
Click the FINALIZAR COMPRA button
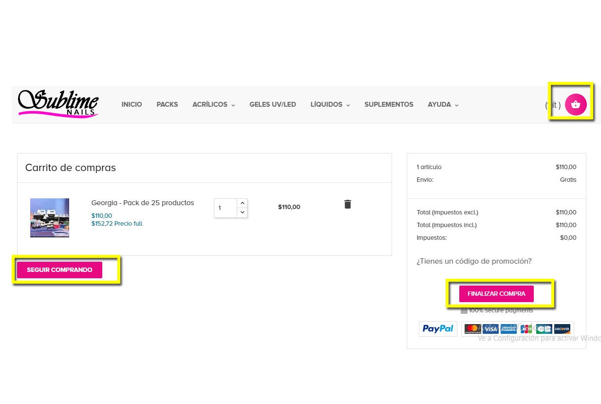[x=496, y=294]
